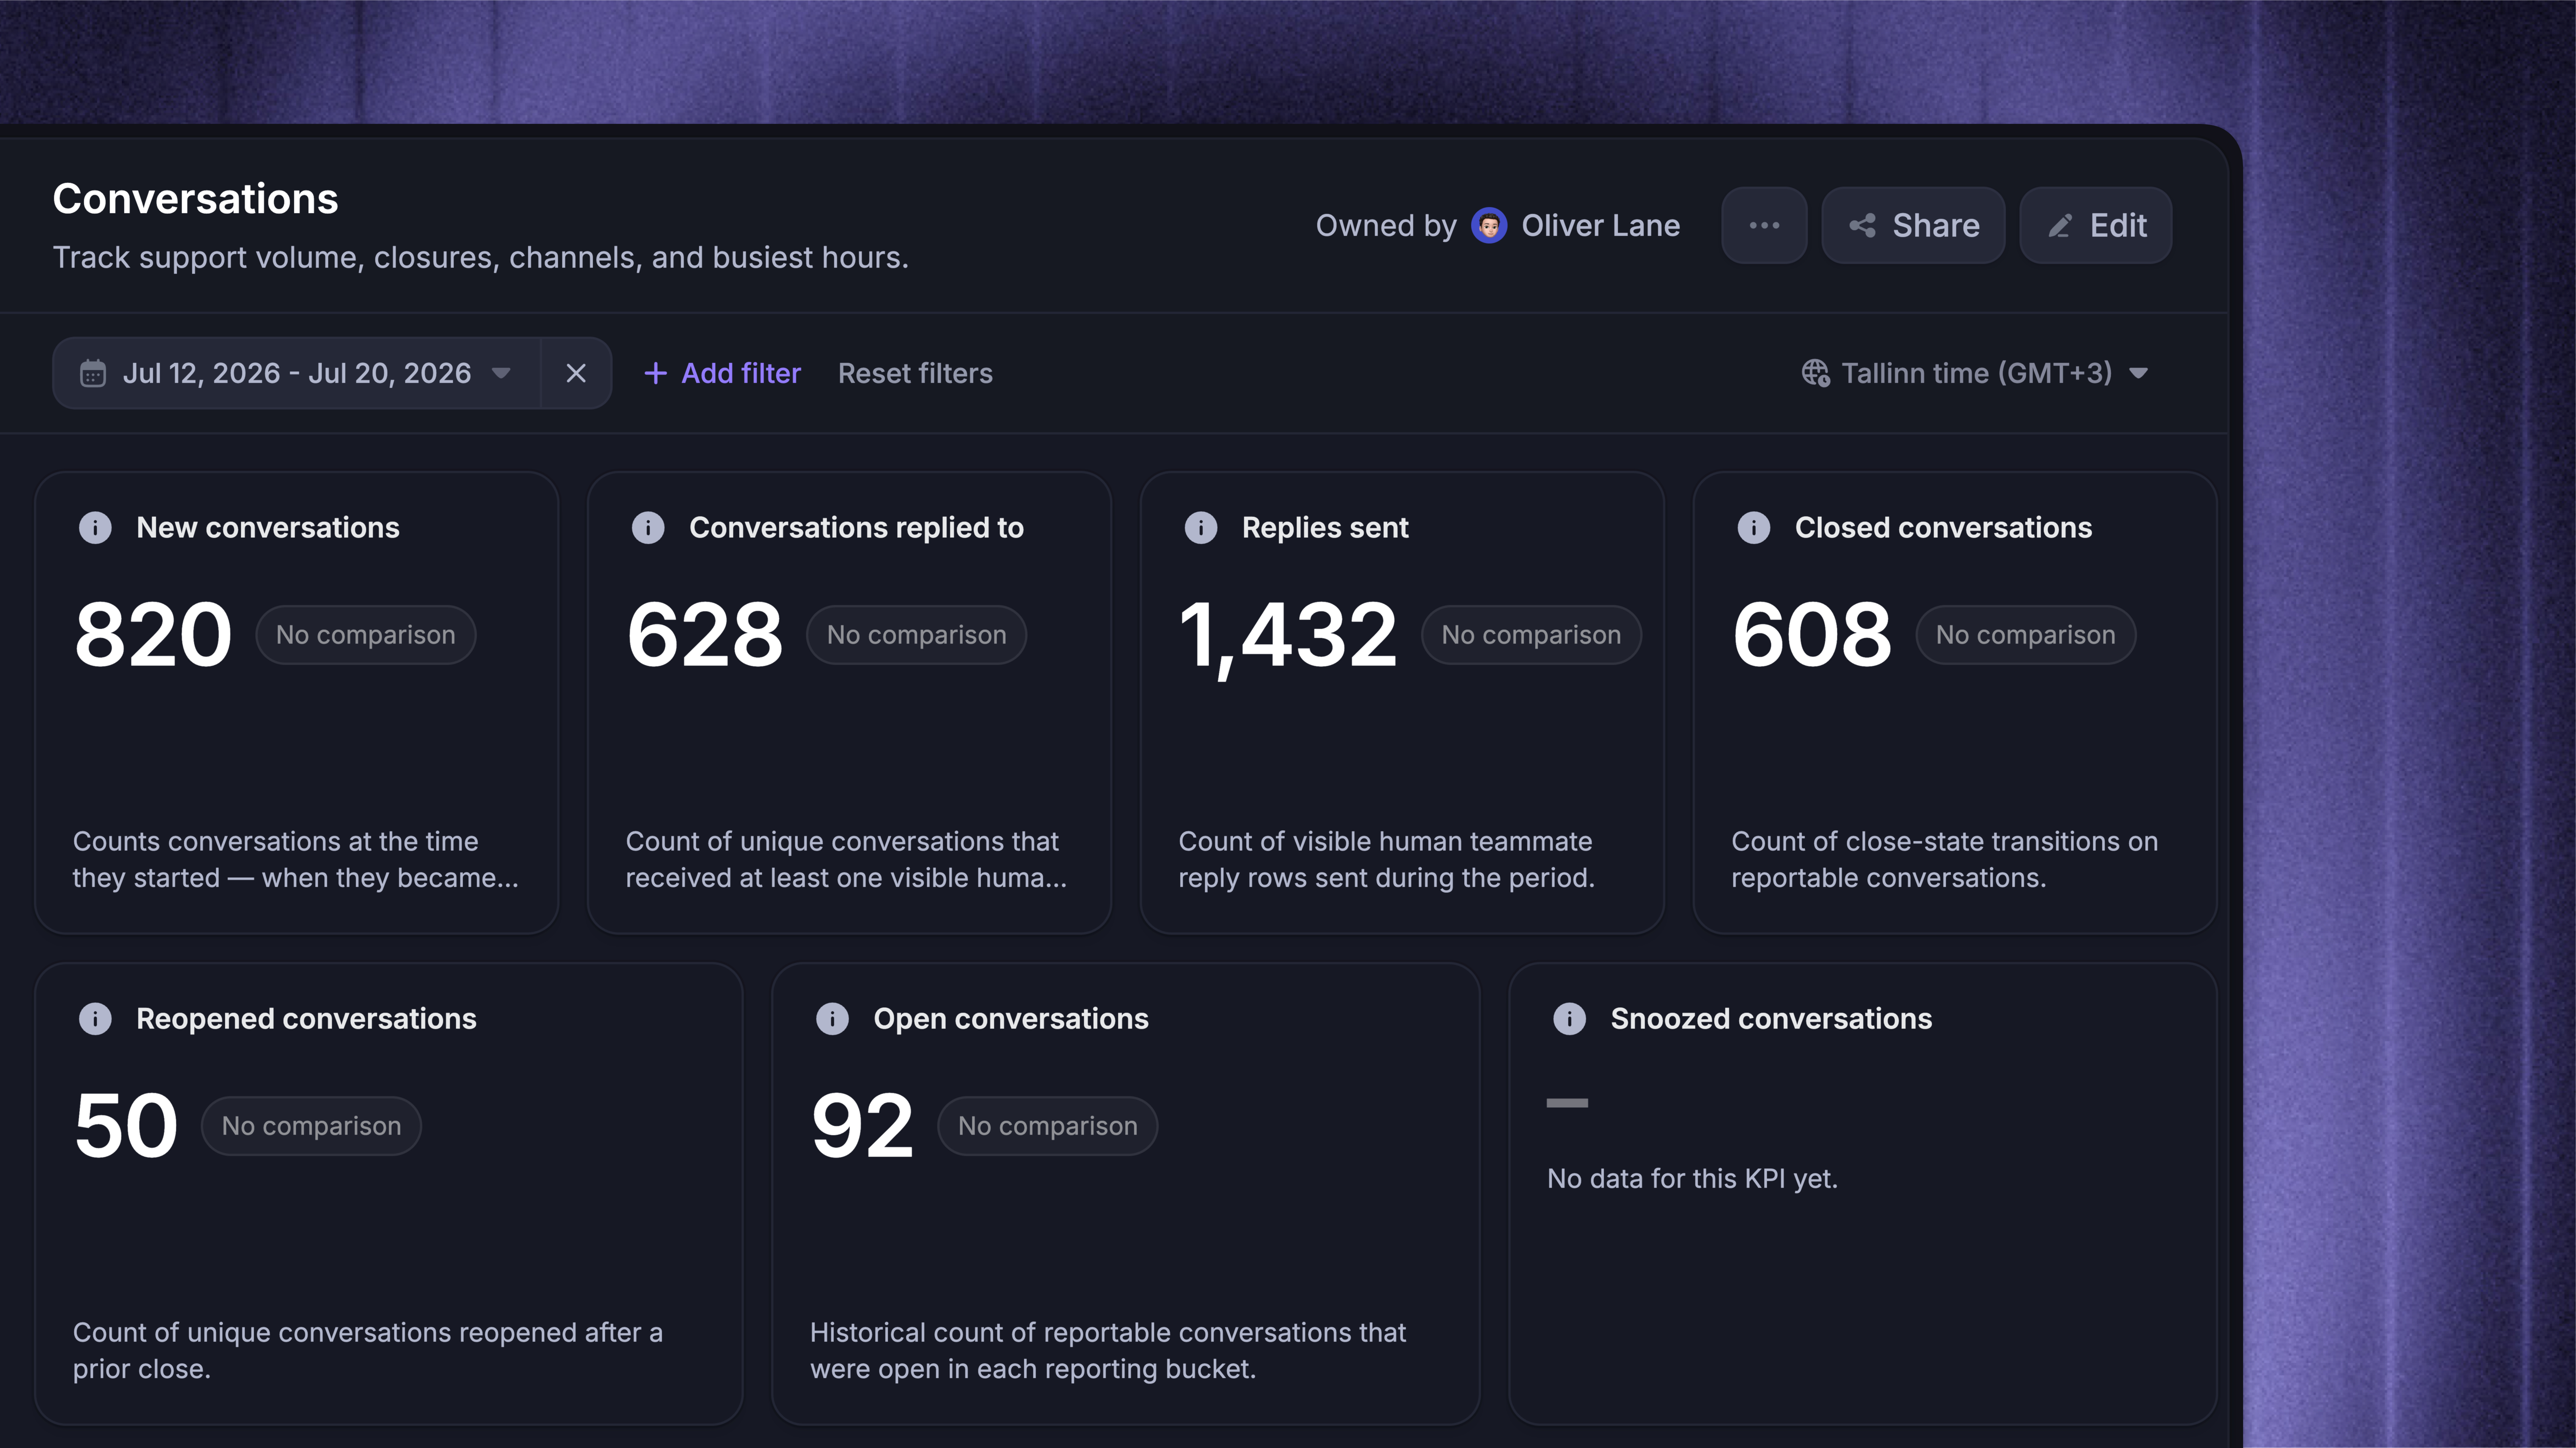Click No comparison badge beside 50
Image resolution: width=2576 pixels, height=1448 pixels.
[x=311, y=1126]
